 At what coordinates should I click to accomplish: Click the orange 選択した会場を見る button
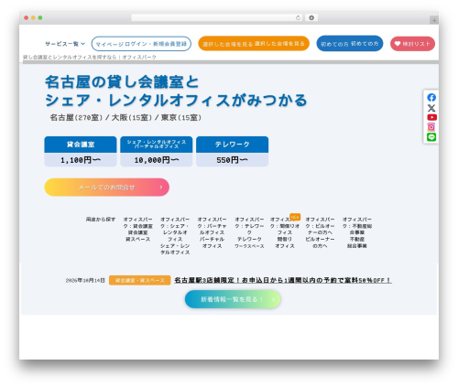coord(254,44)
